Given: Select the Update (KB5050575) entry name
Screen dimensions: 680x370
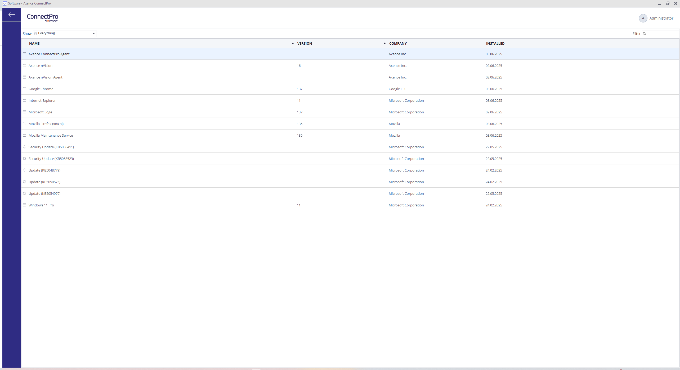Looking at the screenshot, I should [x=44, y=182].
